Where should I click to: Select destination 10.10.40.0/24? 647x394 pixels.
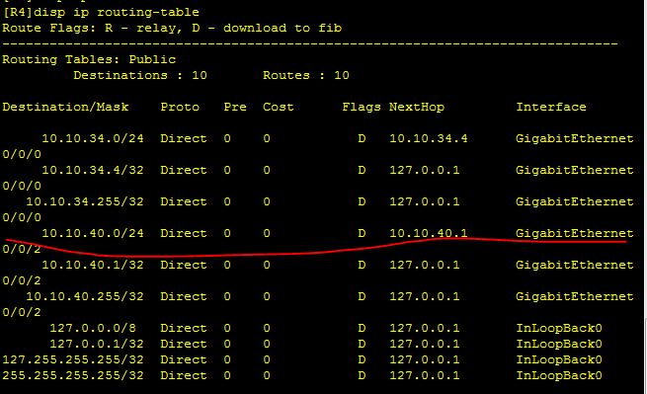click(x=93, y=233)
